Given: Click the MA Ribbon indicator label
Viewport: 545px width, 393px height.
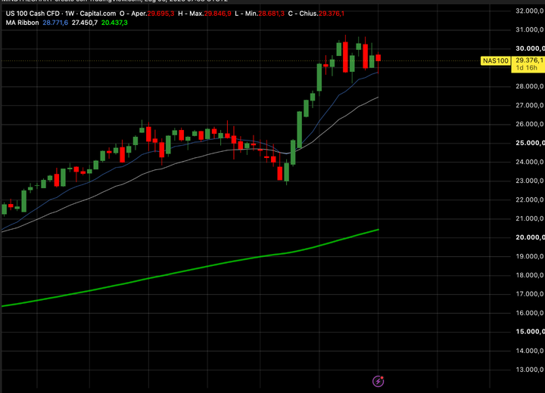Looking at the screenshot, I should [22, 23].
